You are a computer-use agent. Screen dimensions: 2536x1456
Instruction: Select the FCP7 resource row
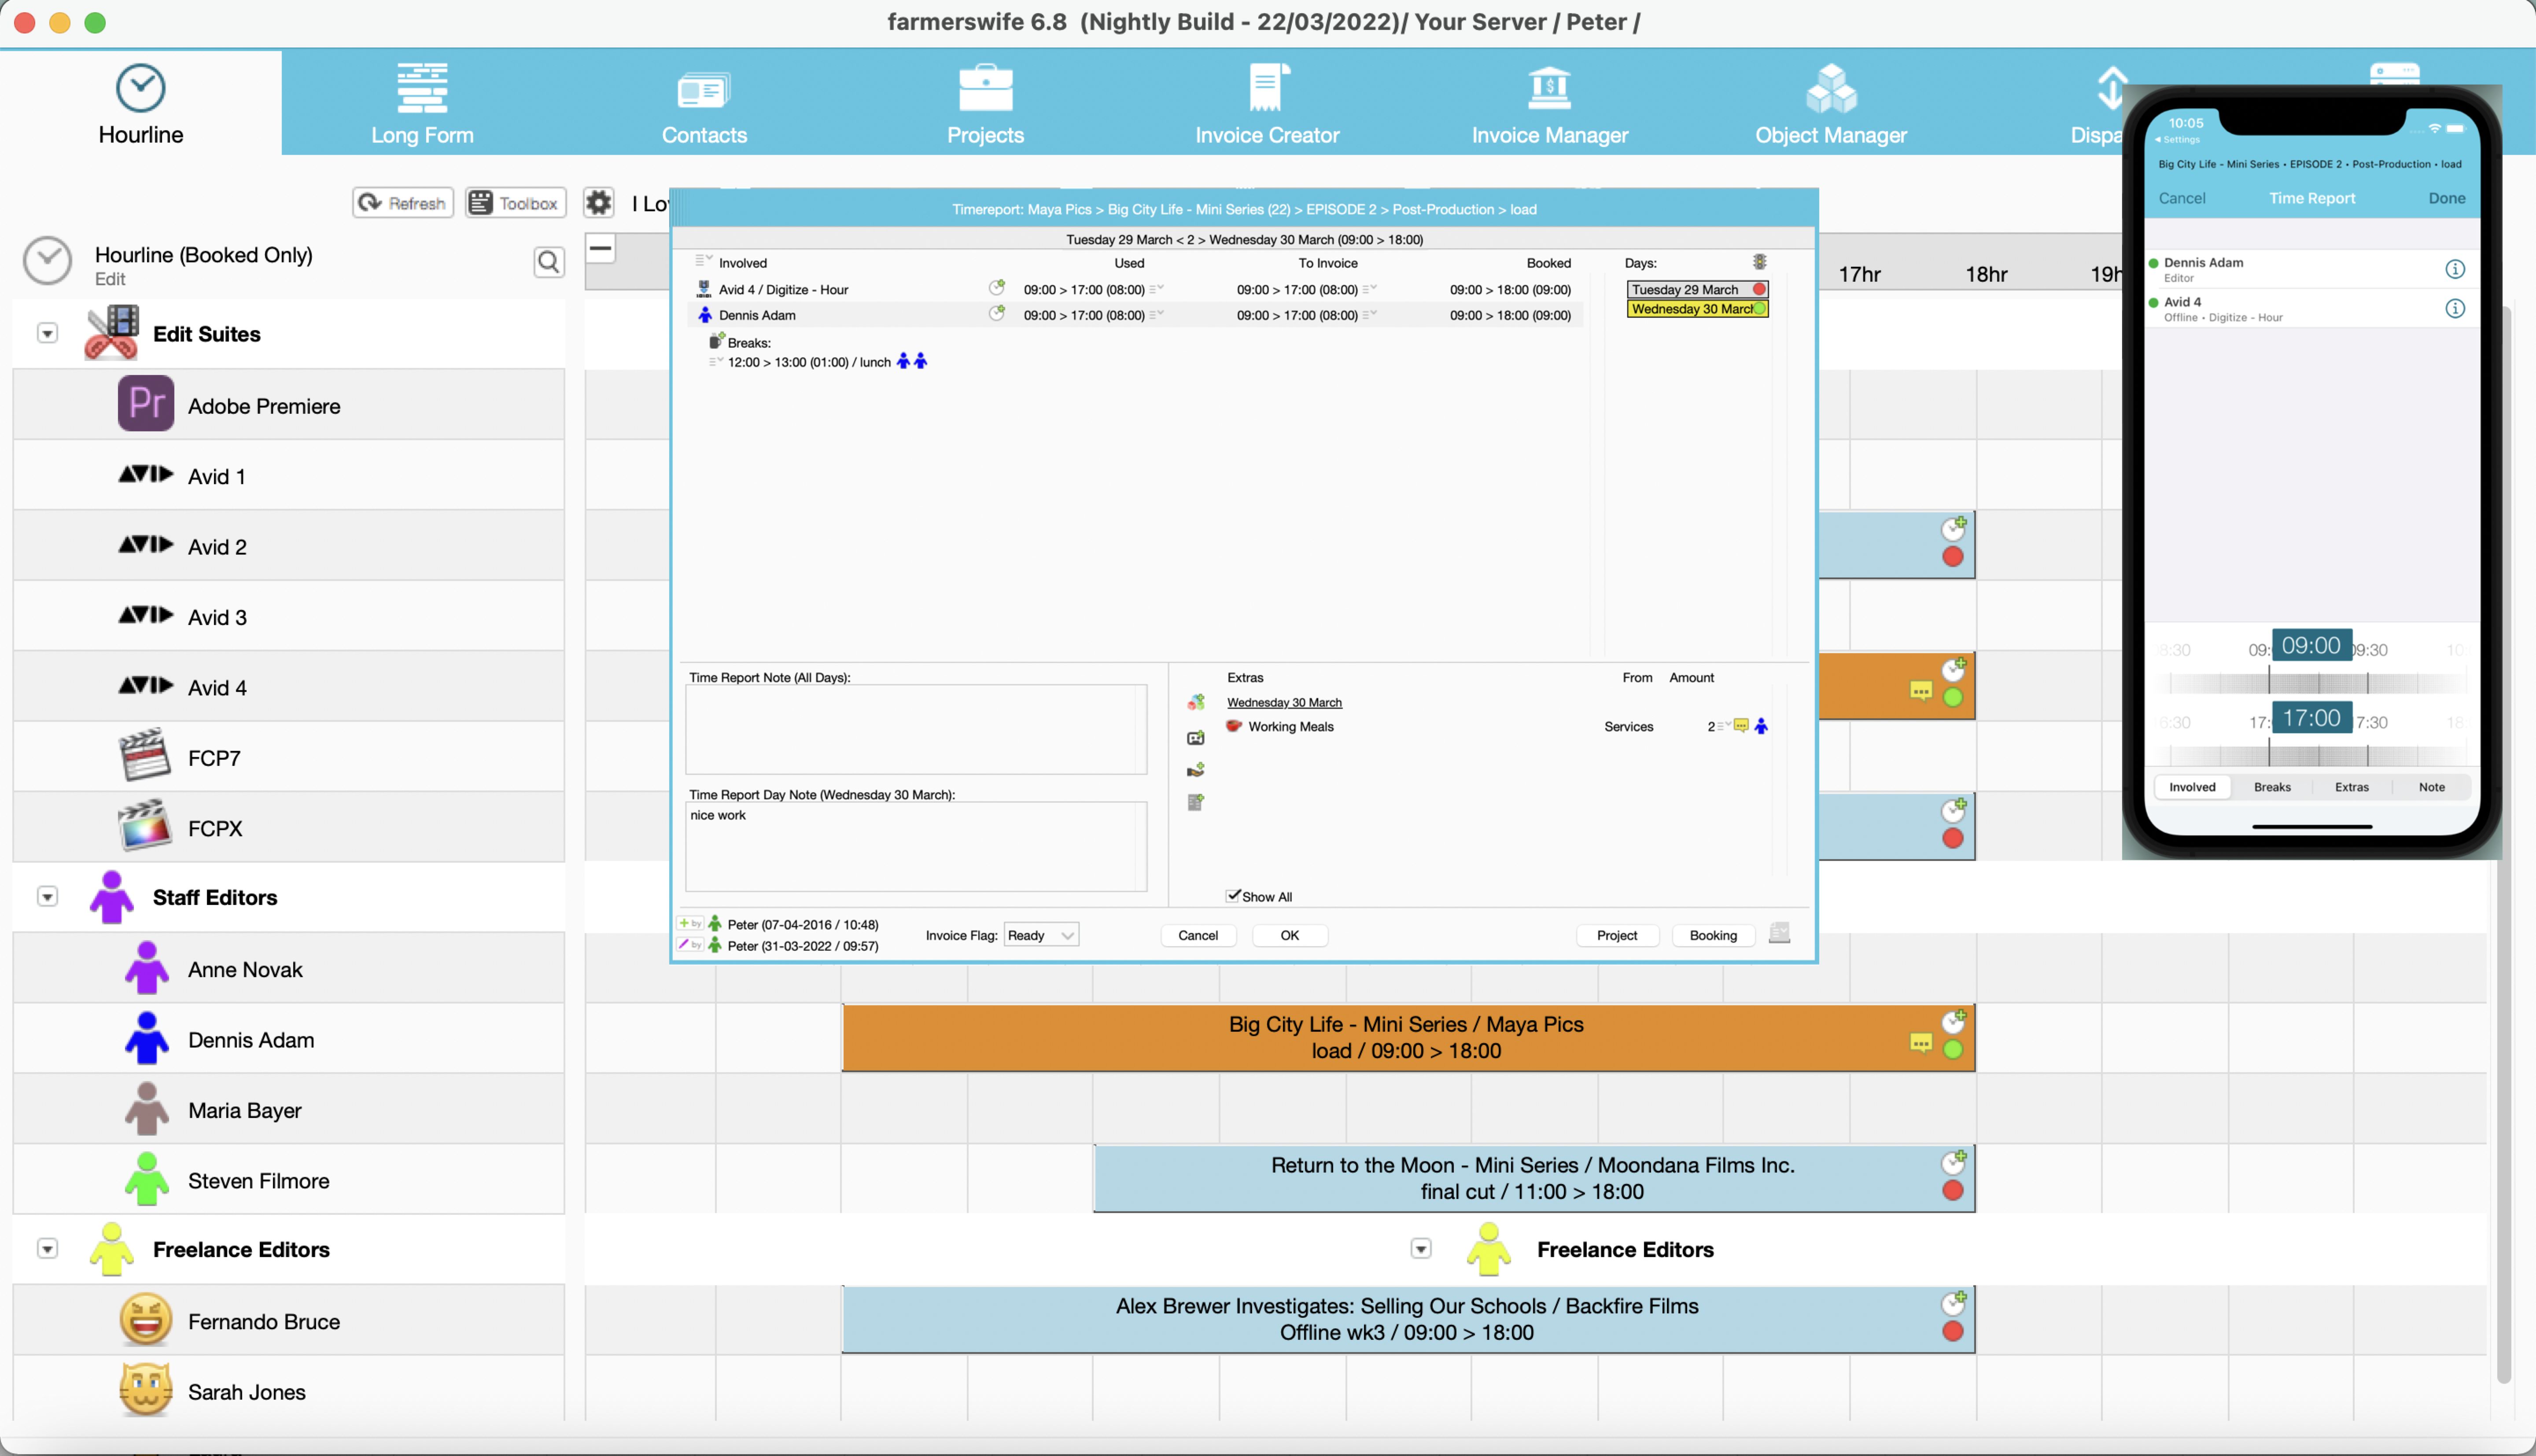[x=289, y=757]
